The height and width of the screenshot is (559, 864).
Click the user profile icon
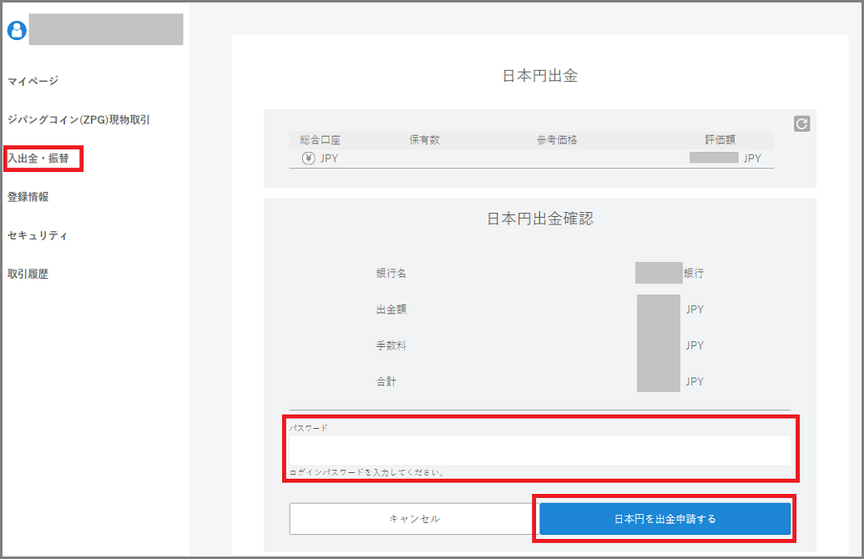(15, 29)
